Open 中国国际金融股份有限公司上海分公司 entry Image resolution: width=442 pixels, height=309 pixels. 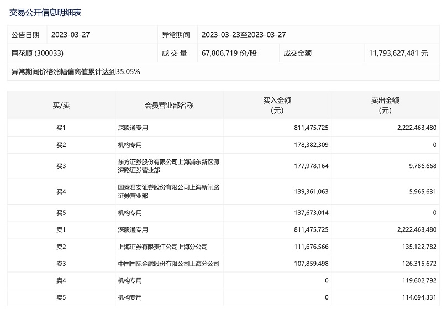[x=169, y=264]
